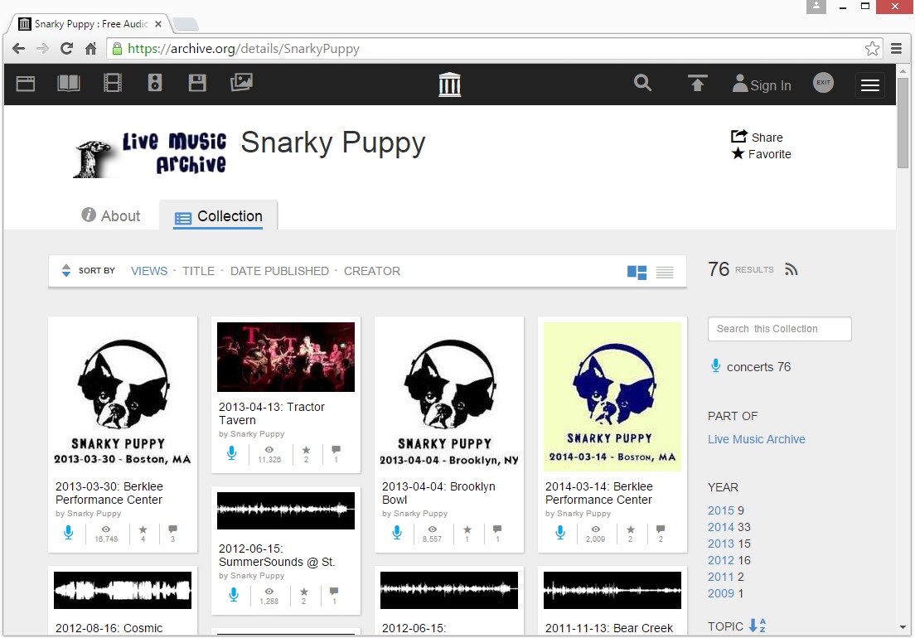Viewport: 915px width, 638px height.
Task: Switch to the About tab
Action: (x=111, y=215)
